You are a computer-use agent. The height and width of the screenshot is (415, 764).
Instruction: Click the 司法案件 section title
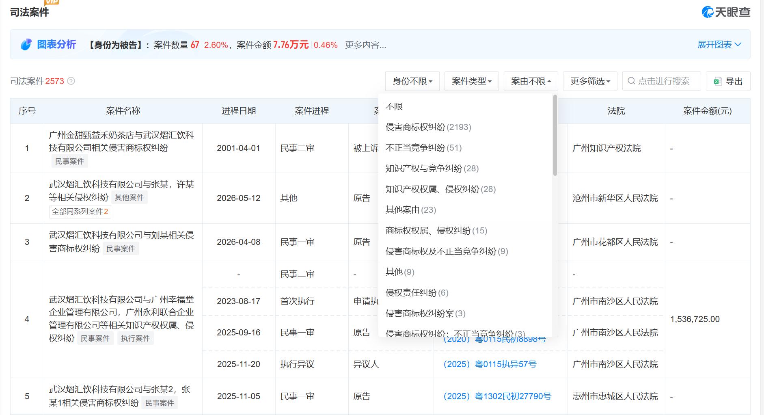coord(29,12)
